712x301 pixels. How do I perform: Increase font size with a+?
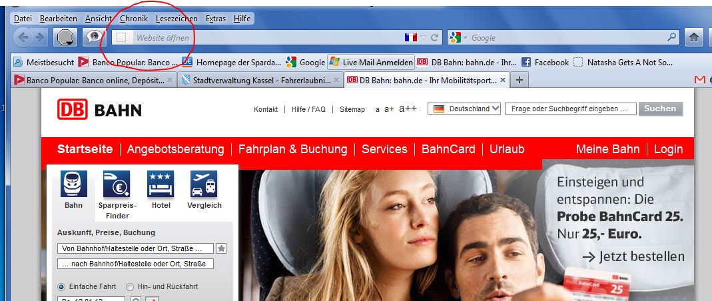389,109
